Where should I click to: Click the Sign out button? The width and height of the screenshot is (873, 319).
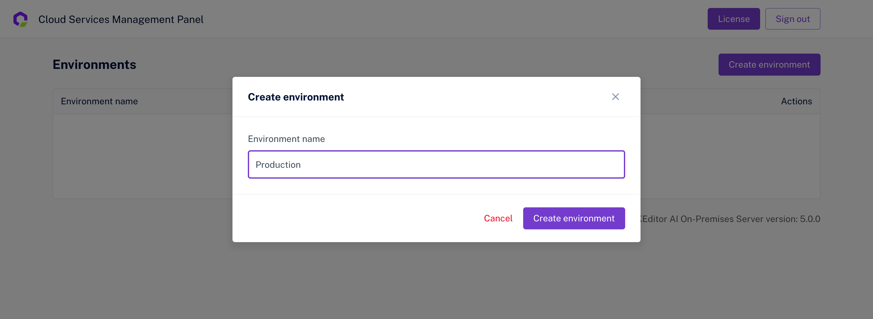tap(793, 19)
